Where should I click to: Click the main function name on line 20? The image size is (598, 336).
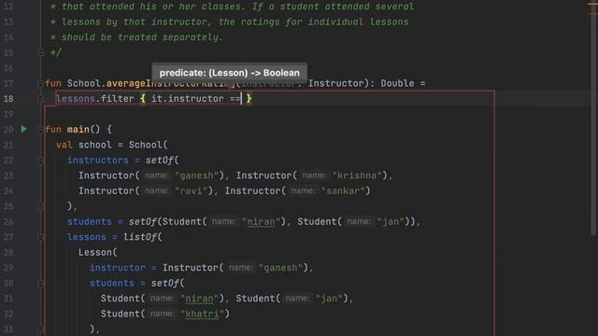click(x=78, y=130)
